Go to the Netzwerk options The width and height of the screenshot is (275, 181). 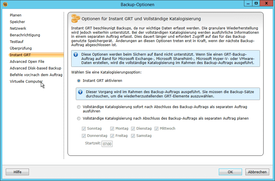(x=18, y=29)
